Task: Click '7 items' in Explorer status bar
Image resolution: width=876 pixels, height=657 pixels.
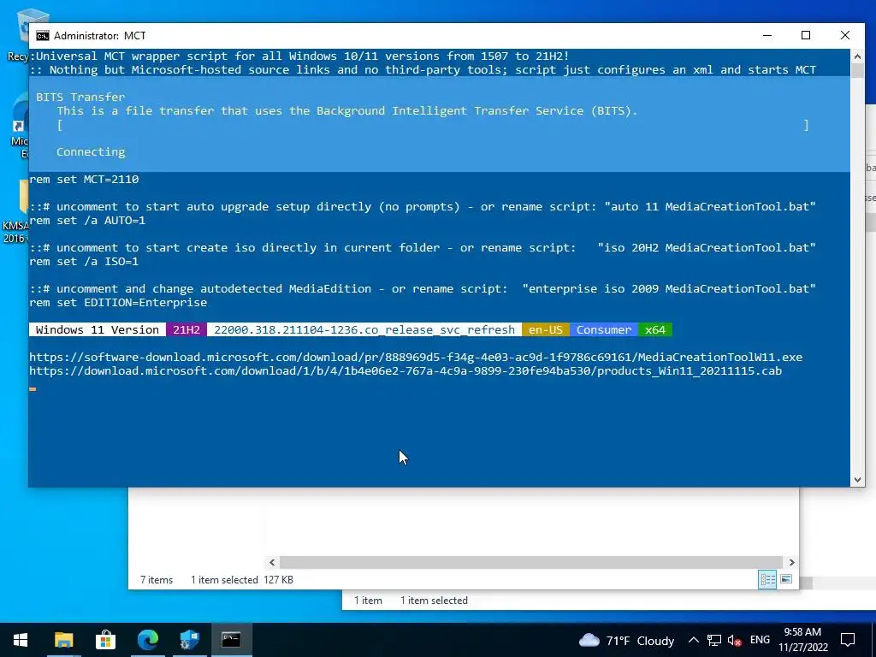Action: (x=157, y=580)
